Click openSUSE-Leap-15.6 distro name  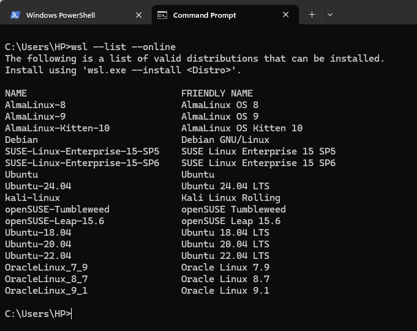coord(54,221)
